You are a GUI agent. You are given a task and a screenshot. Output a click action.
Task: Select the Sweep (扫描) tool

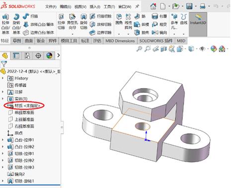[x=30, y=16]
